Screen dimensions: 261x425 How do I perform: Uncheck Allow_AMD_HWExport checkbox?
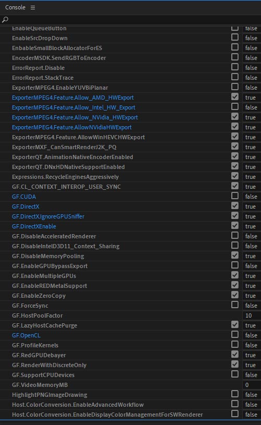pyautogui.click(x=235, y=97)
